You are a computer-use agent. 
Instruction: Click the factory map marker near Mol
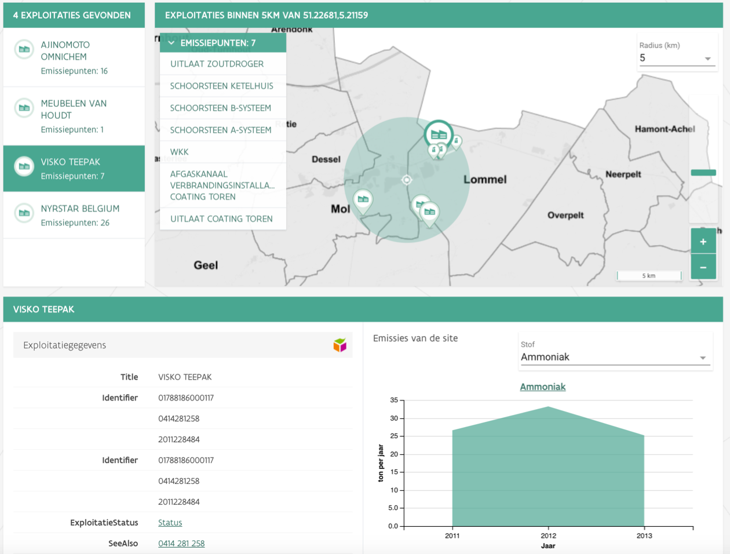click(x=363, y=200)
